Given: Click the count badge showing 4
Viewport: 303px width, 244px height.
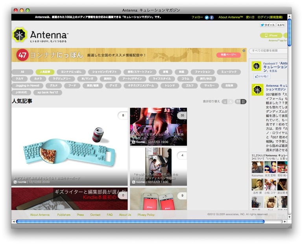Looking at the screenshot, I should tap(182, 155).
